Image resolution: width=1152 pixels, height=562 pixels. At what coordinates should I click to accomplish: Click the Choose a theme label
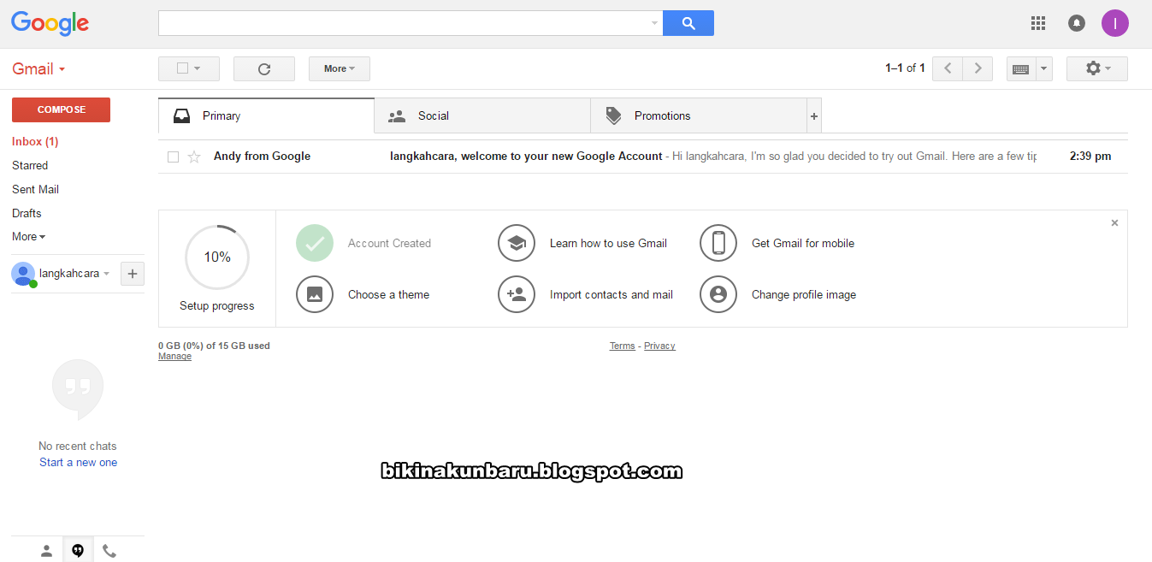click(x=388, y=294)
